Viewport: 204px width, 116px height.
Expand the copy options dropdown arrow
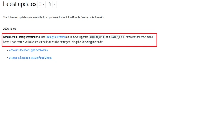coord(55,4)
